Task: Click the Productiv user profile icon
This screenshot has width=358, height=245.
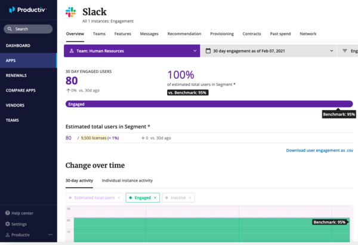Action: [8, 235]
